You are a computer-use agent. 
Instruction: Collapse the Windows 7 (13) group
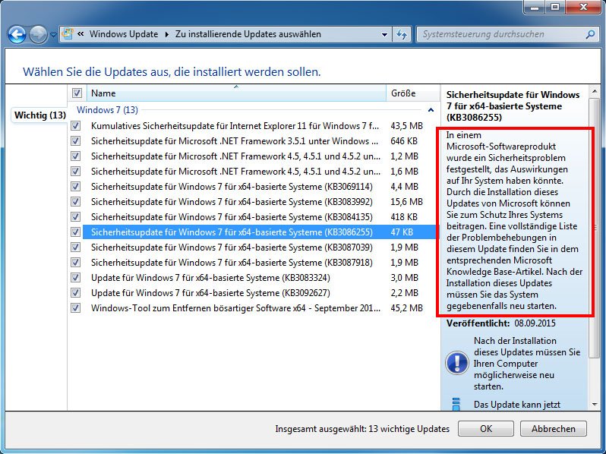coord(431,110)
